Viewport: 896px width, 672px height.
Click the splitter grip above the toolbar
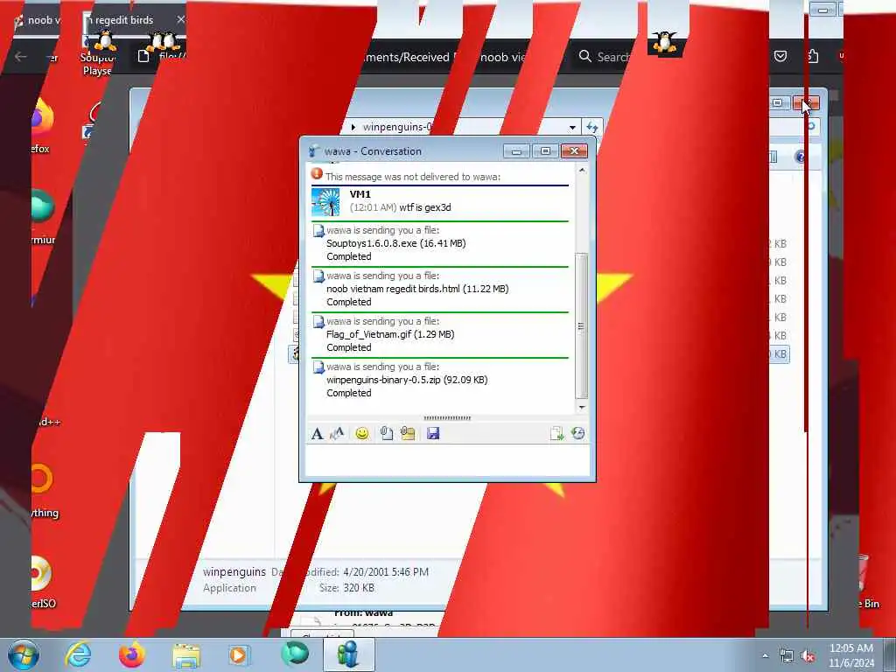point(447,418)
